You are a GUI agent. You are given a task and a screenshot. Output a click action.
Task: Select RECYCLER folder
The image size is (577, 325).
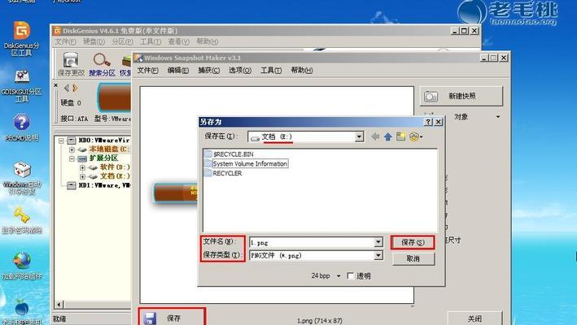[223, 173]
